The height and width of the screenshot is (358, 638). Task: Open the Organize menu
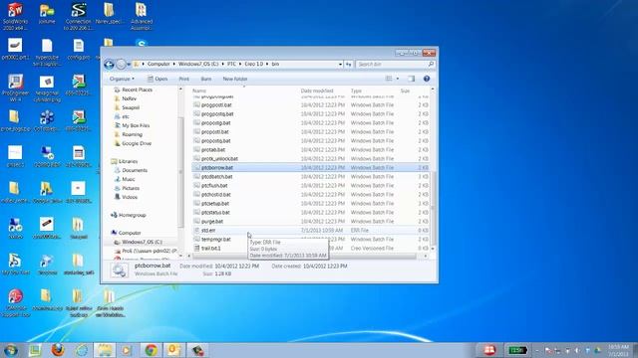click(x=122, y=79)
